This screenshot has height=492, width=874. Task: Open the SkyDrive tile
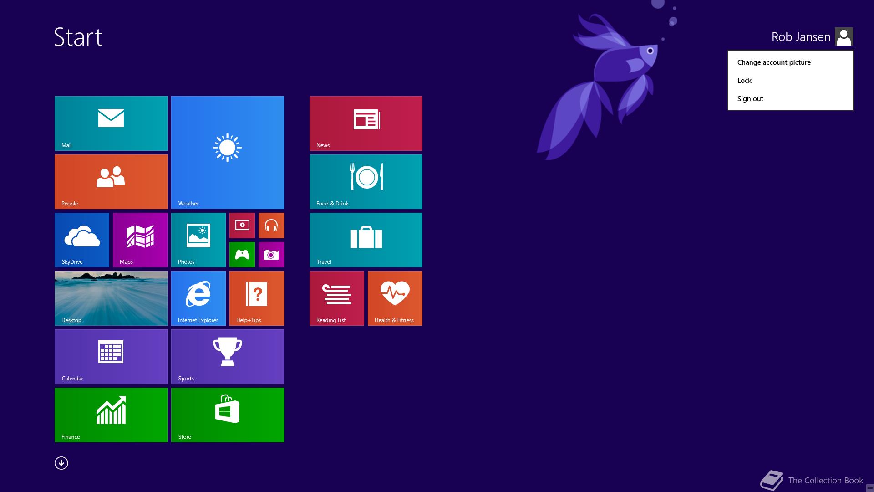coord(82,240)
